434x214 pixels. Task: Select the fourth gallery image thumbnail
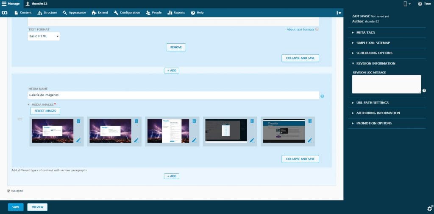226,130
